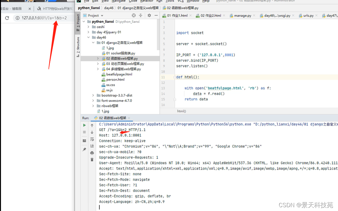Image resolution: width=338 pixels, height=211 pixels.
Task: Open the Window menu
Action: (x=193, y=1)
